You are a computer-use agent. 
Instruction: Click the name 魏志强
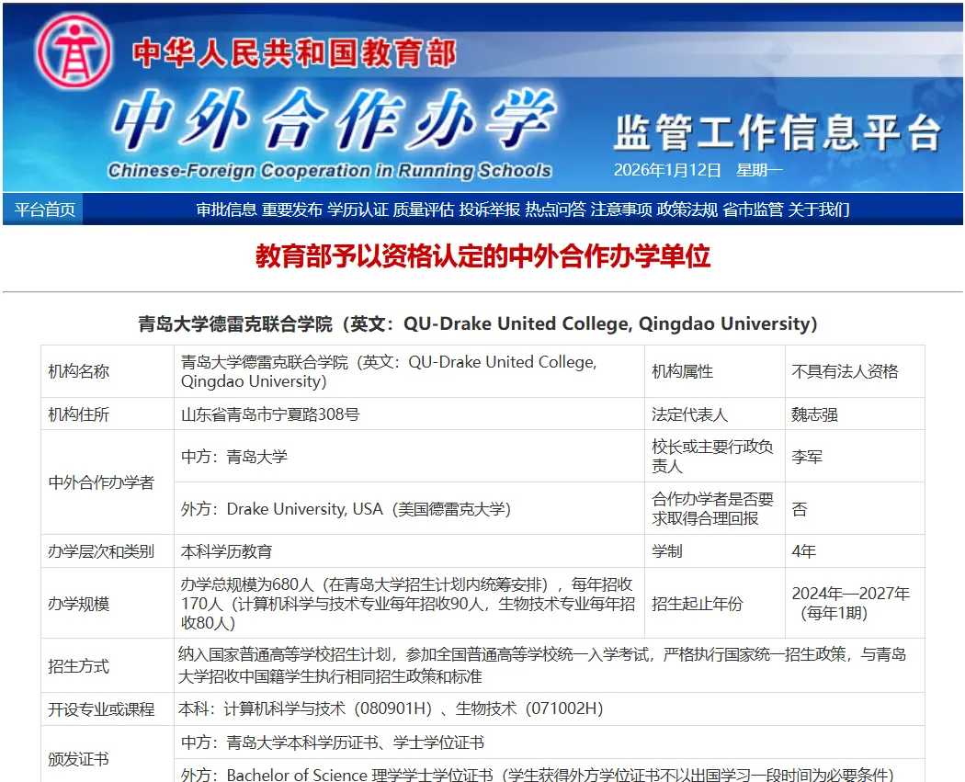(x=814, y=414)
